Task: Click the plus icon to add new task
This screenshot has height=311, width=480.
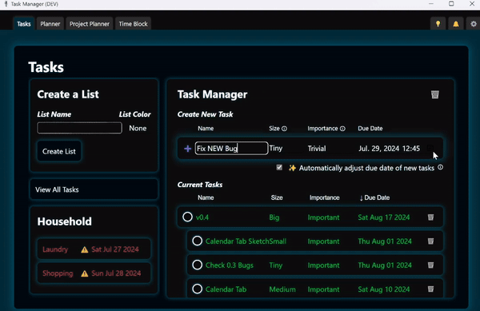Action: tap(187, 149)
